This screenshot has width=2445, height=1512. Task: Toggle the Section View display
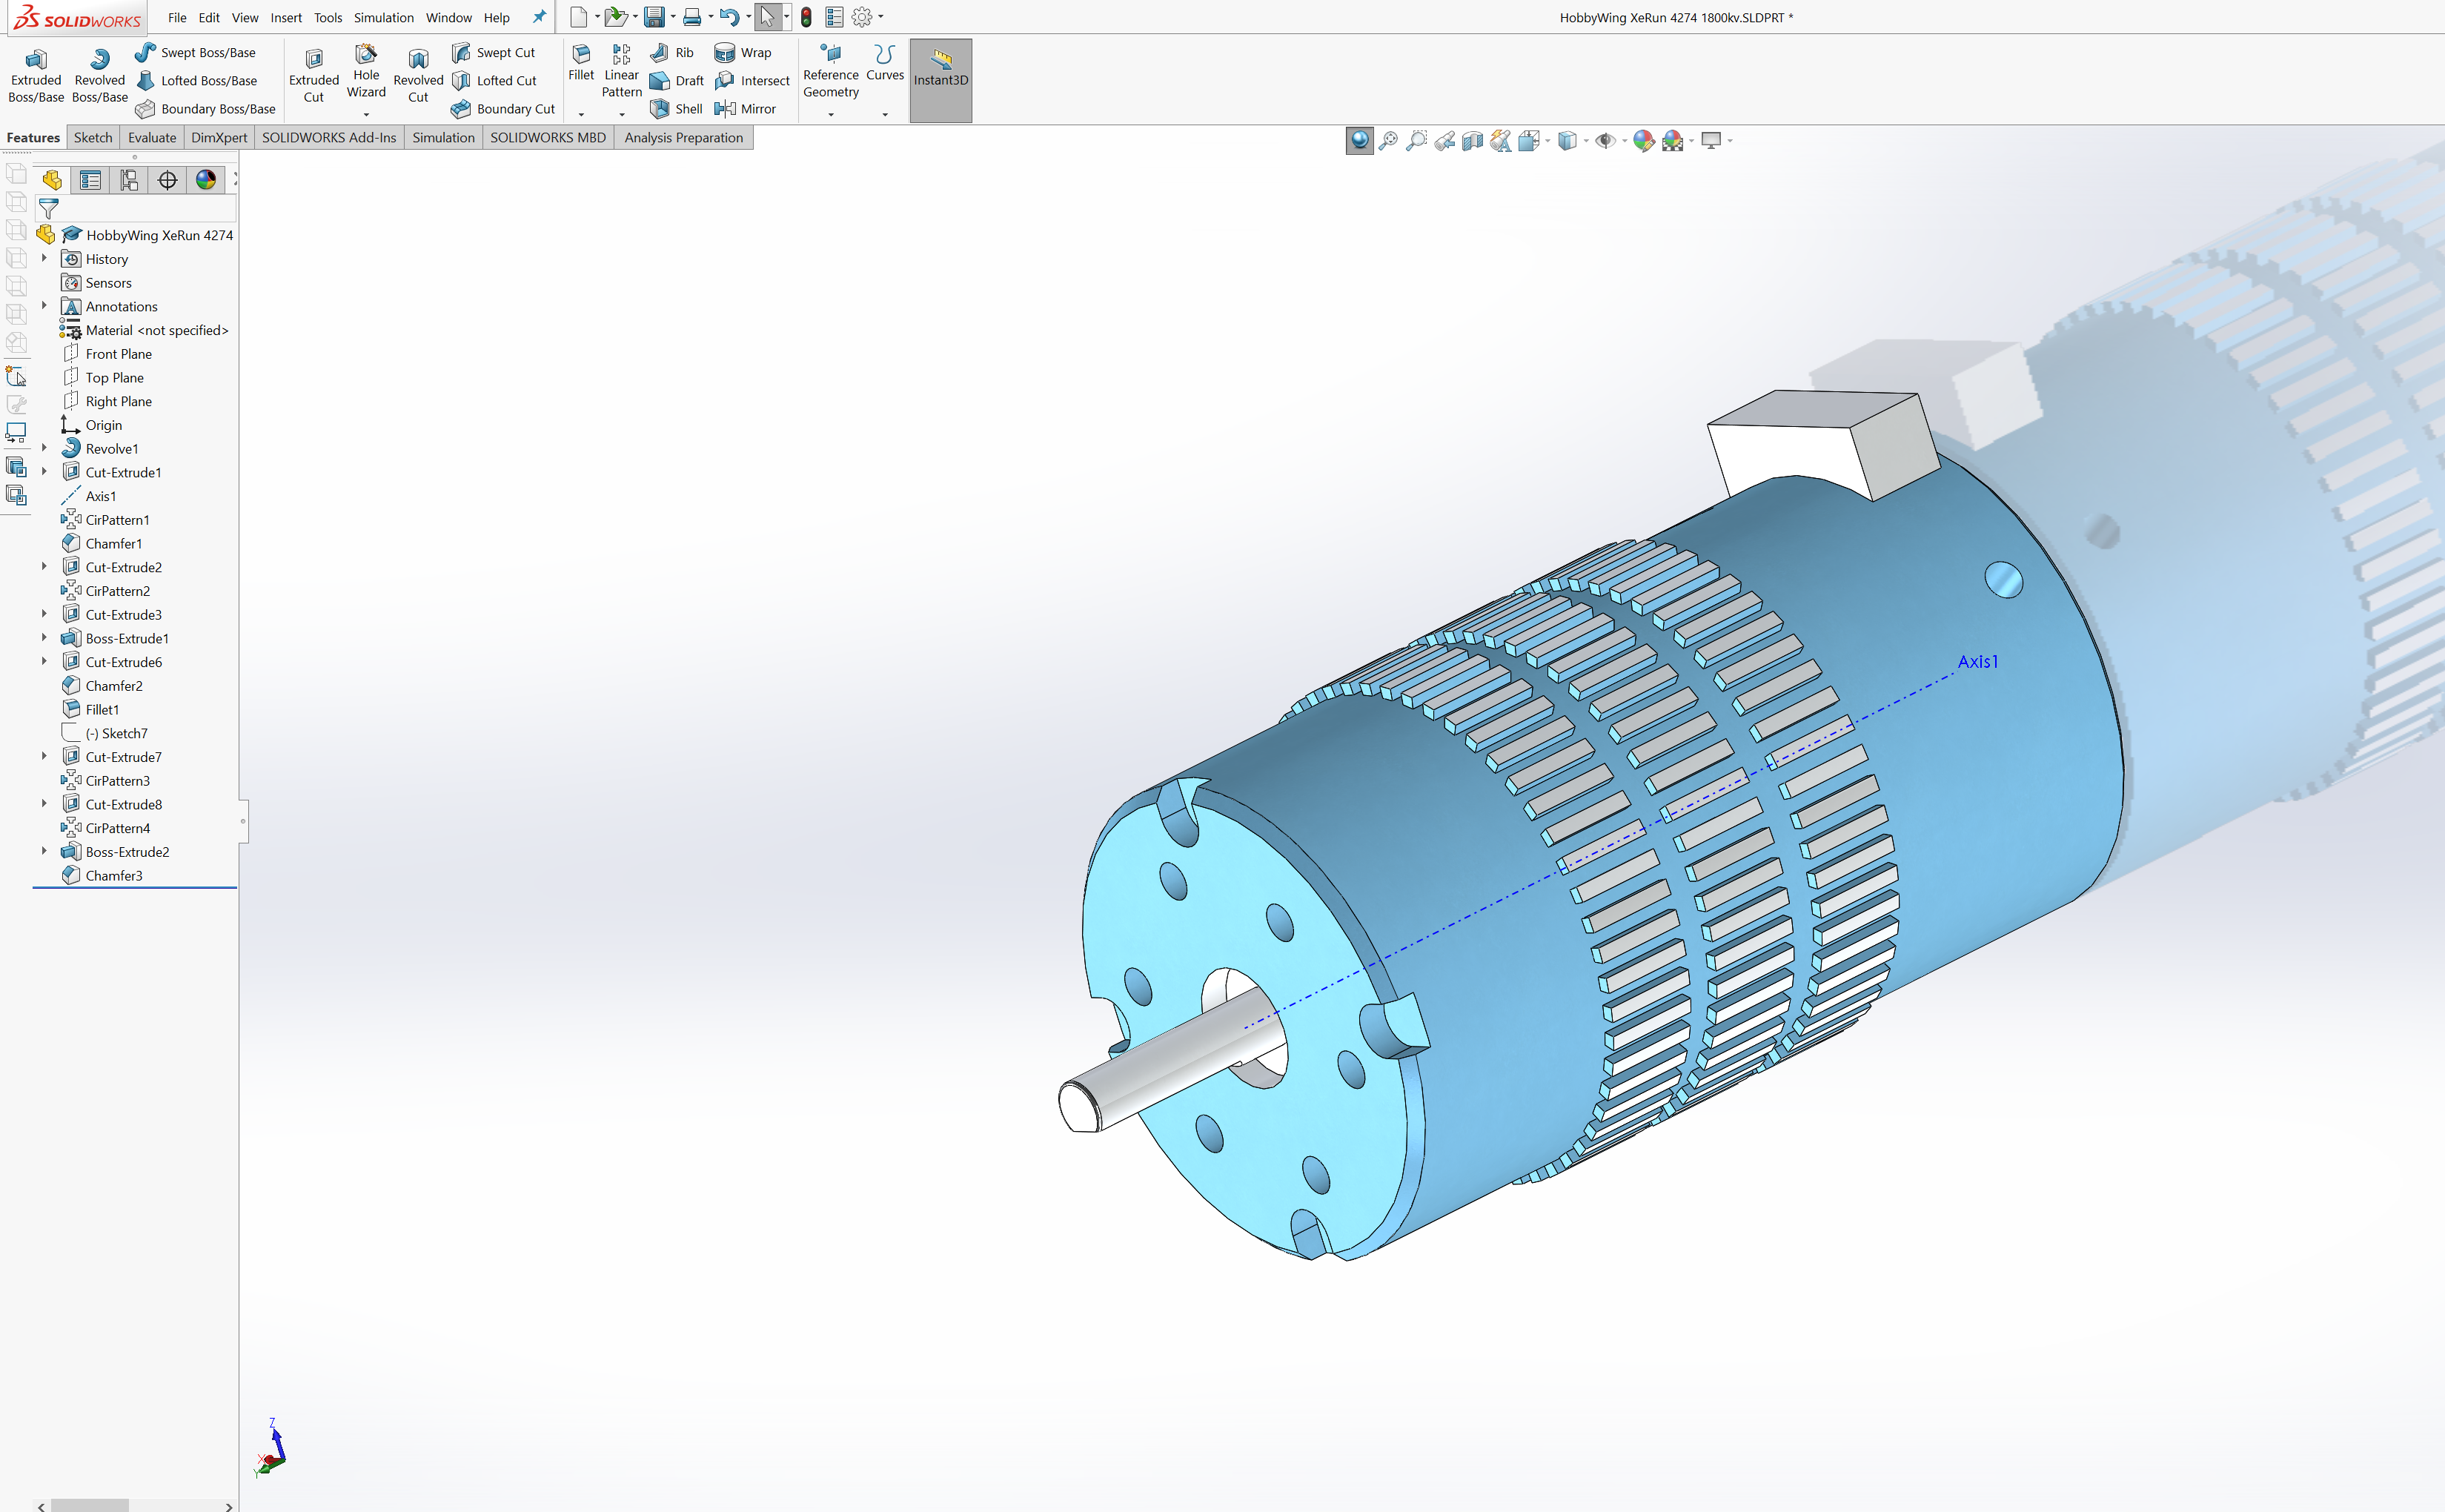[1472, 141]
